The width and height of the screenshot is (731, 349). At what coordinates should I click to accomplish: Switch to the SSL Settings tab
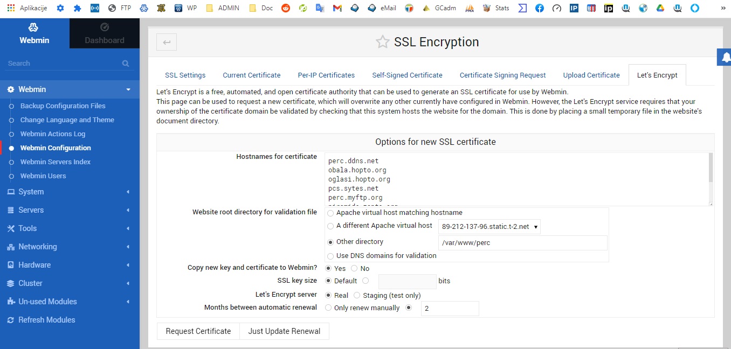(x=185, y=75)
